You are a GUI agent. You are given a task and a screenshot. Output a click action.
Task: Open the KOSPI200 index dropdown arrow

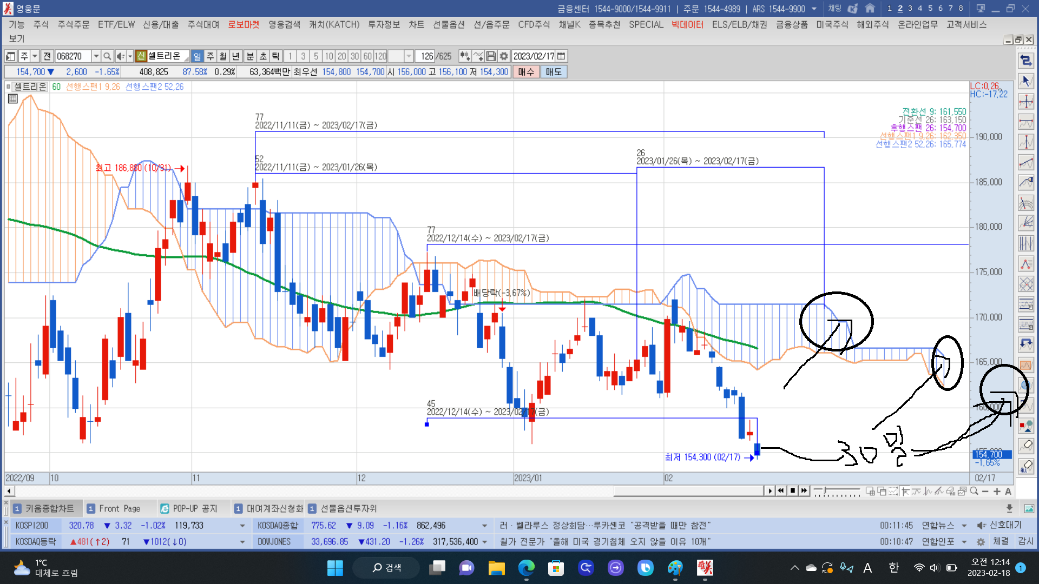pos(242,526)
